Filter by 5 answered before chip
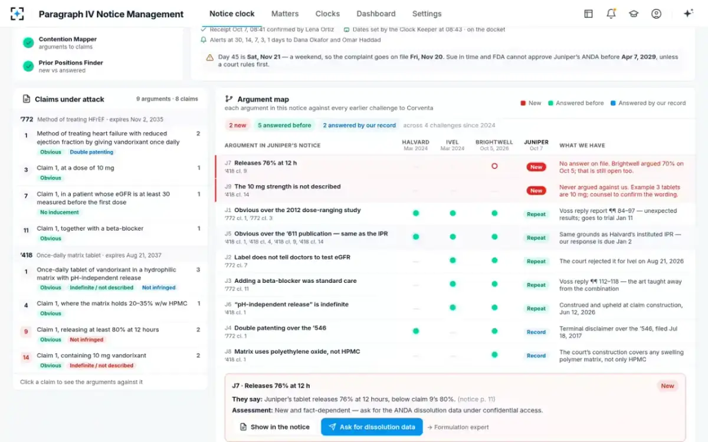708x442 pixels. coord(284,125)
